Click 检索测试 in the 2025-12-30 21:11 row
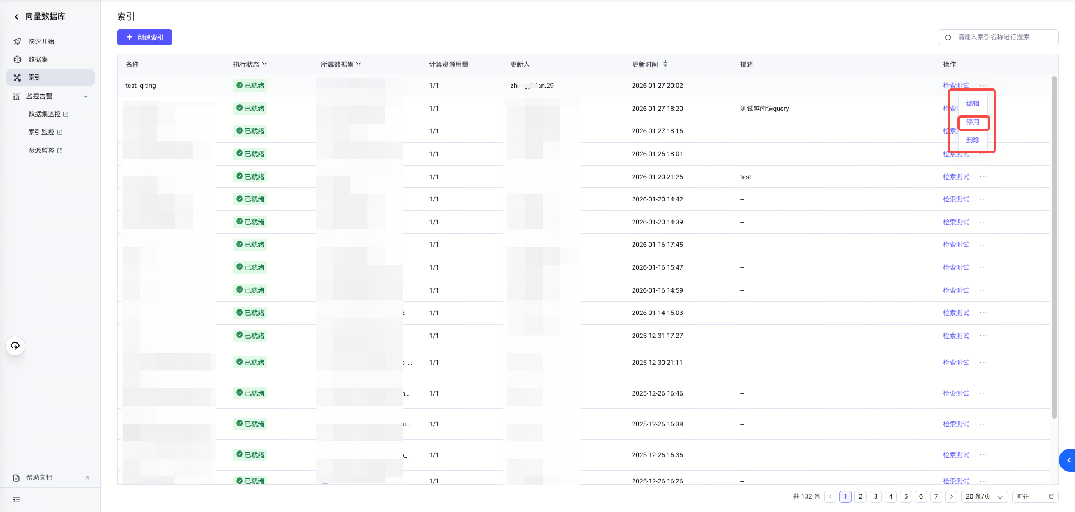Viewport: 1075px width, 512px height. point(956,363)
